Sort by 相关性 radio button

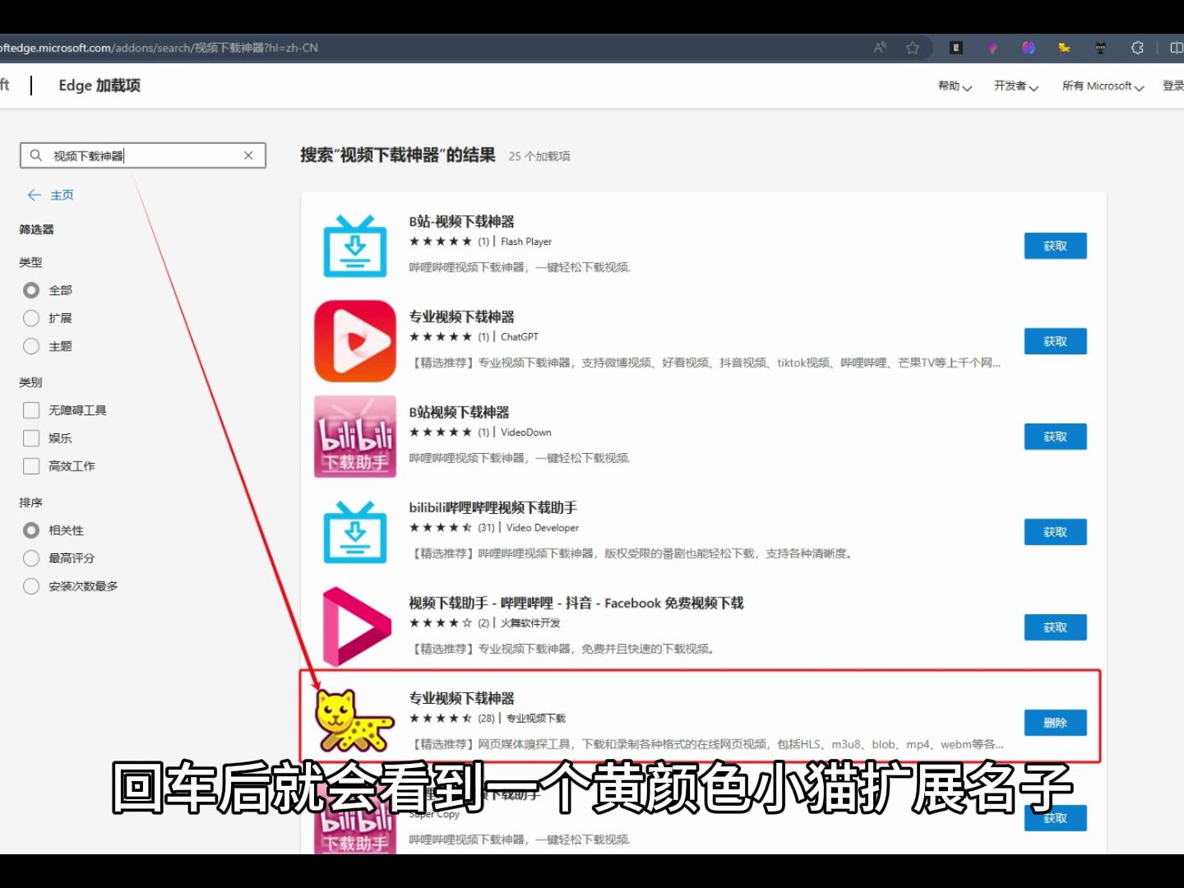[31, 530]
